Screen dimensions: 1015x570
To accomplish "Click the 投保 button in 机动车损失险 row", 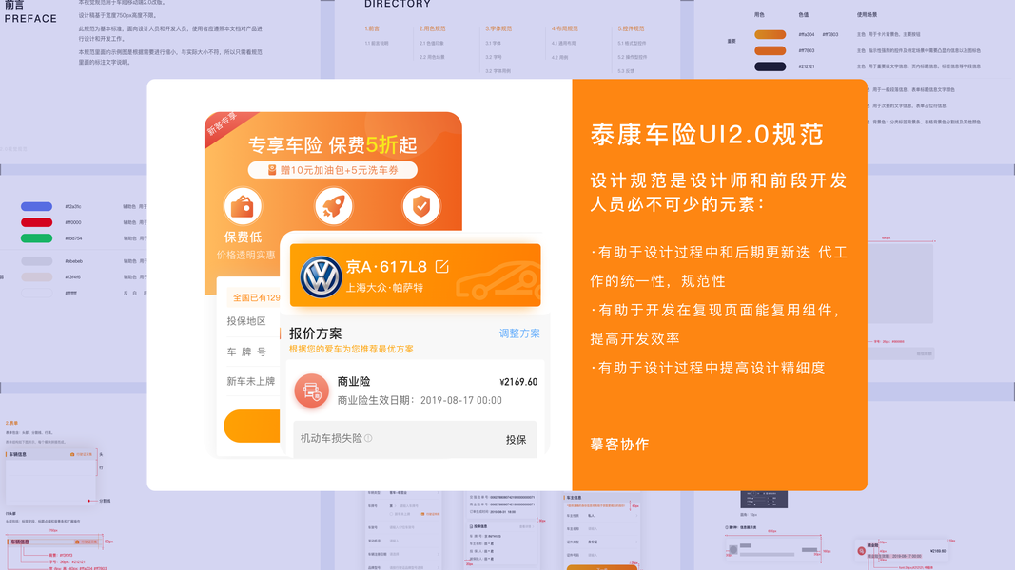I will (516, 440).
